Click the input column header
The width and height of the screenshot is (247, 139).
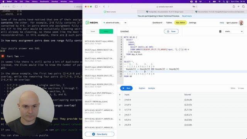pos(127,95)
